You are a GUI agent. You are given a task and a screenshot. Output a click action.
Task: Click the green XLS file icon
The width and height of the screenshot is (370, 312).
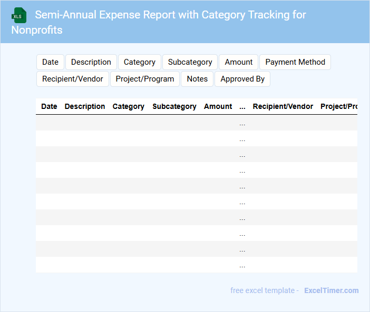pos(19,15)
